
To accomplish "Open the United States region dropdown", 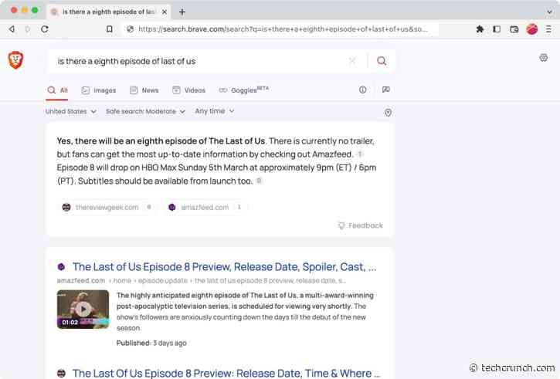I will point(71,111).
